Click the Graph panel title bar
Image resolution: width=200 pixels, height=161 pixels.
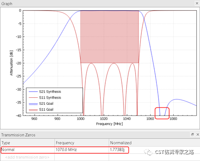tap(98, 4)
